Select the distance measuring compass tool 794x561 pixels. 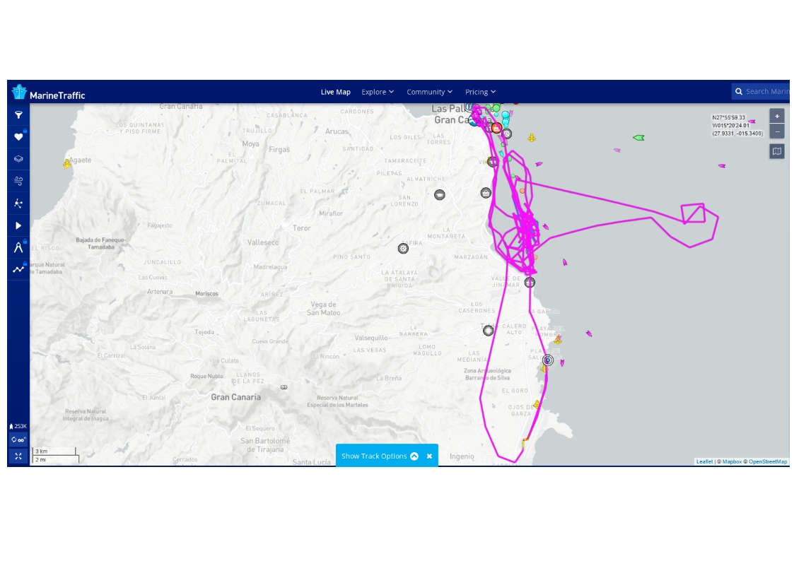pos(18,247)
